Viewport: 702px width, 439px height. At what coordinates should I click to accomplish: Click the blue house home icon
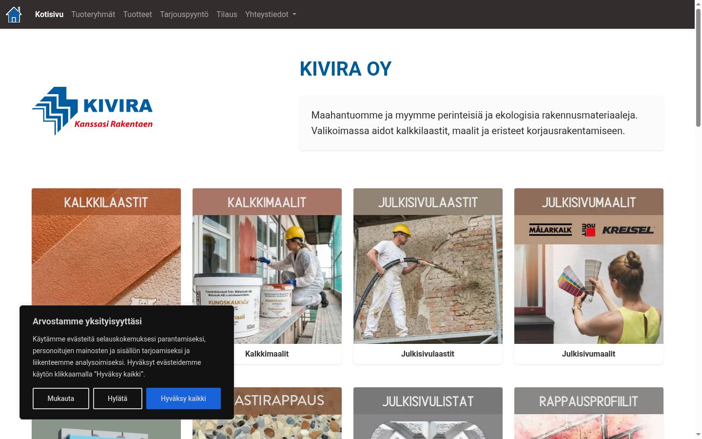[x=14, y=15]
